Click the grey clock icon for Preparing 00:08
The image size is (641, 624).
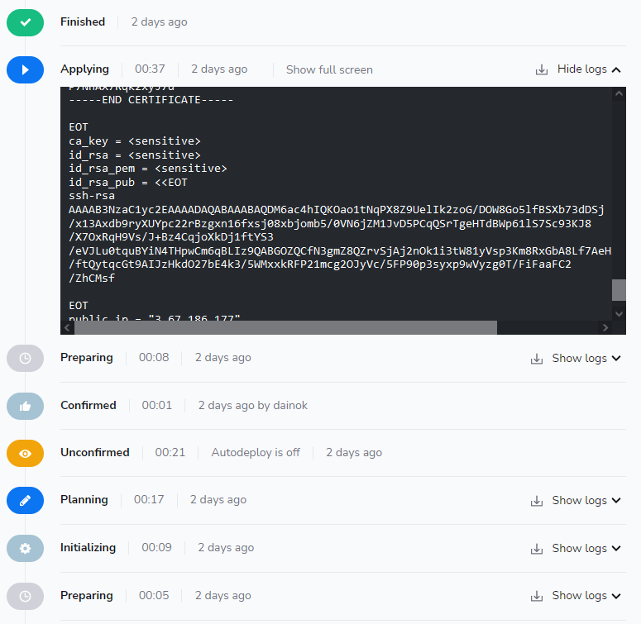25,358
